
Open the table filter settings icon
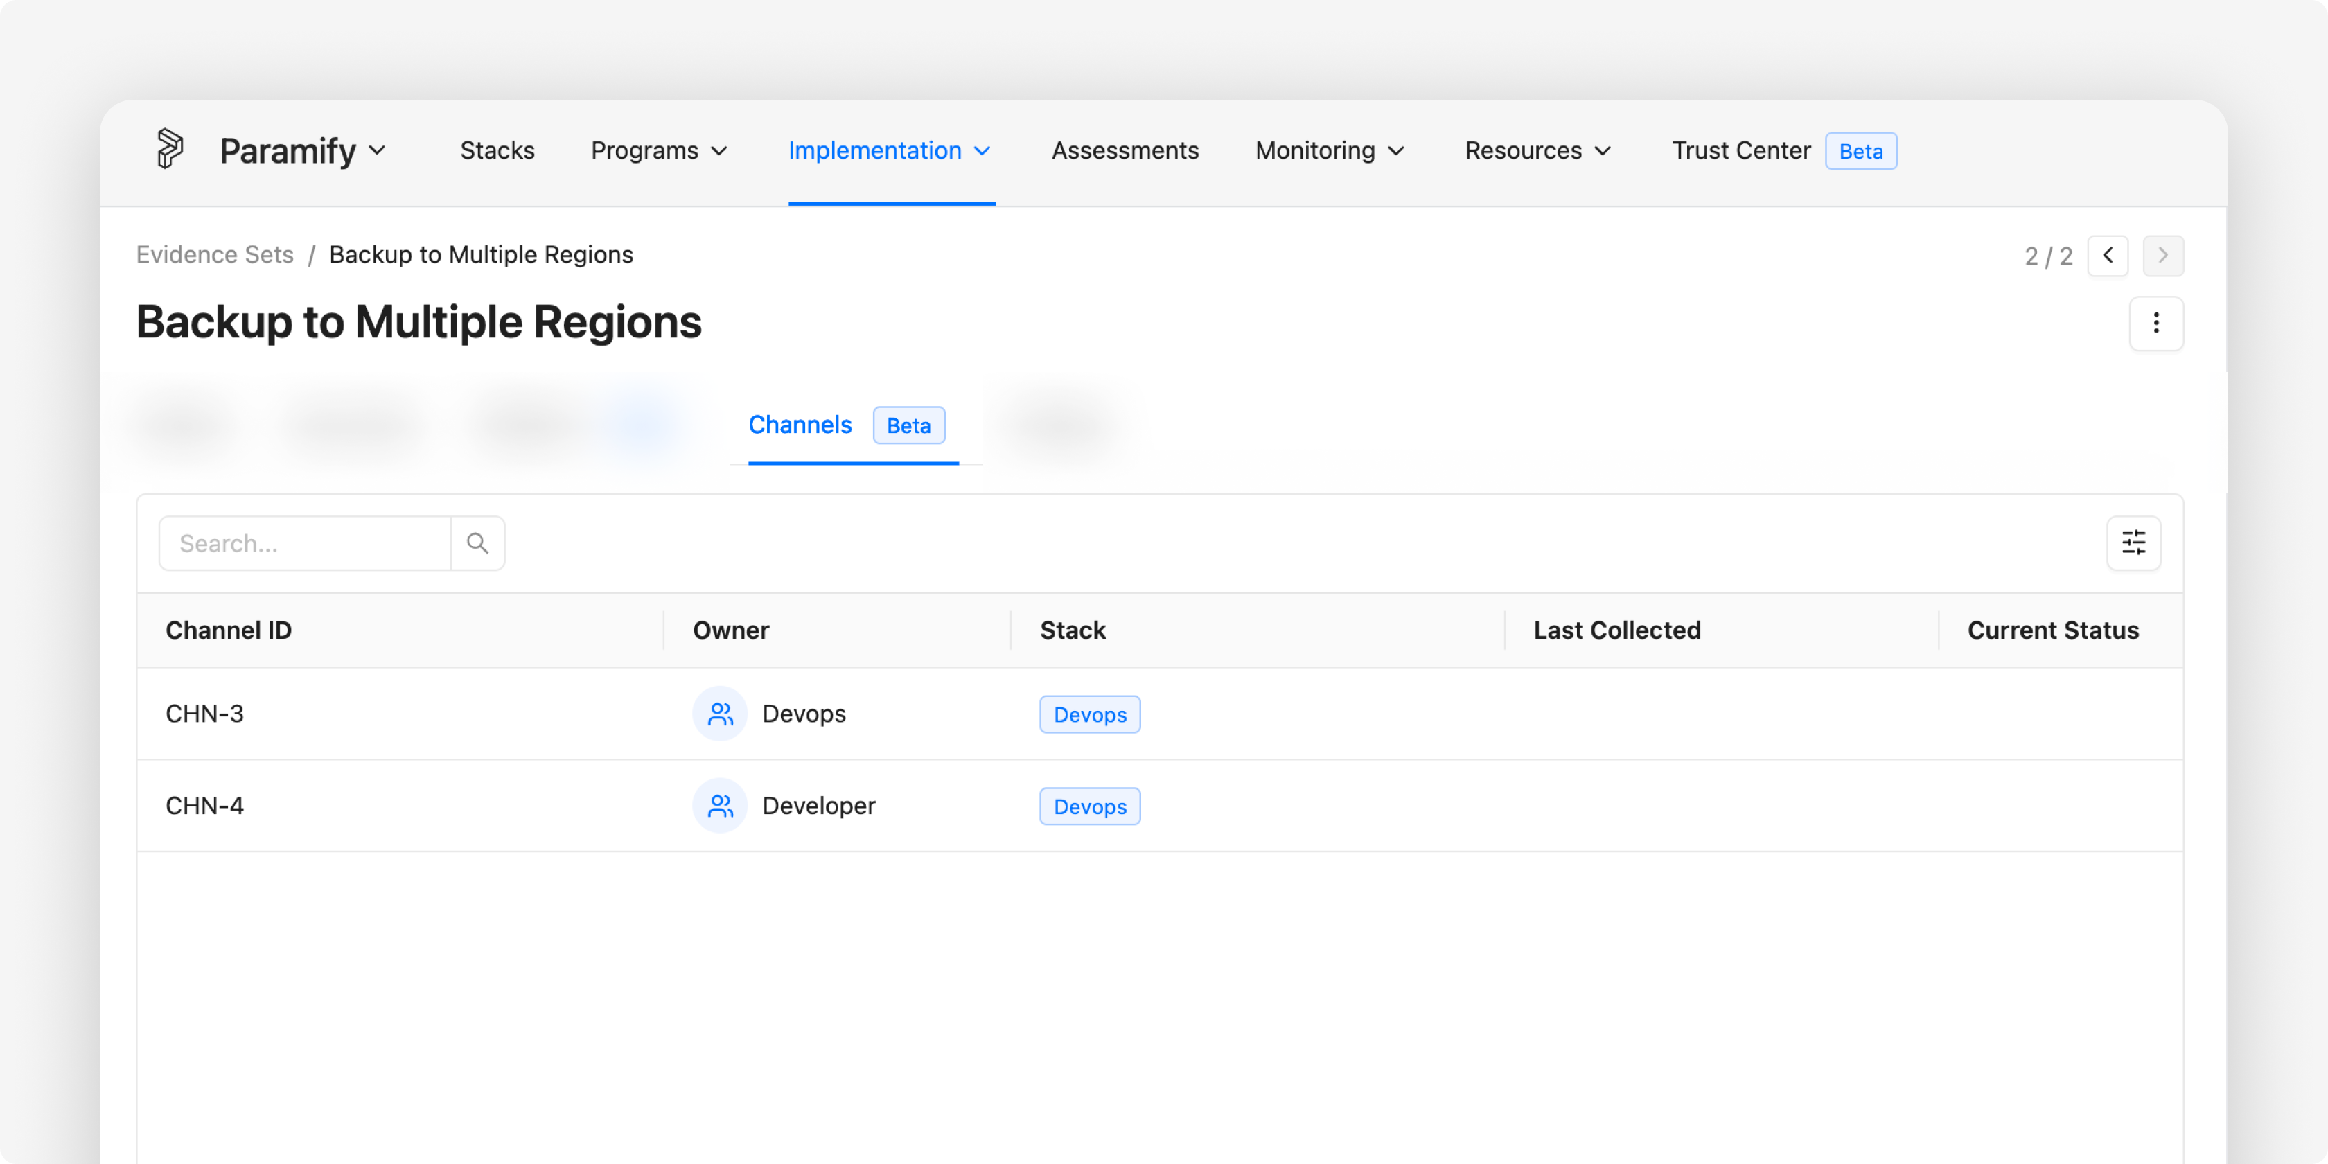[x=2133, y=543]
